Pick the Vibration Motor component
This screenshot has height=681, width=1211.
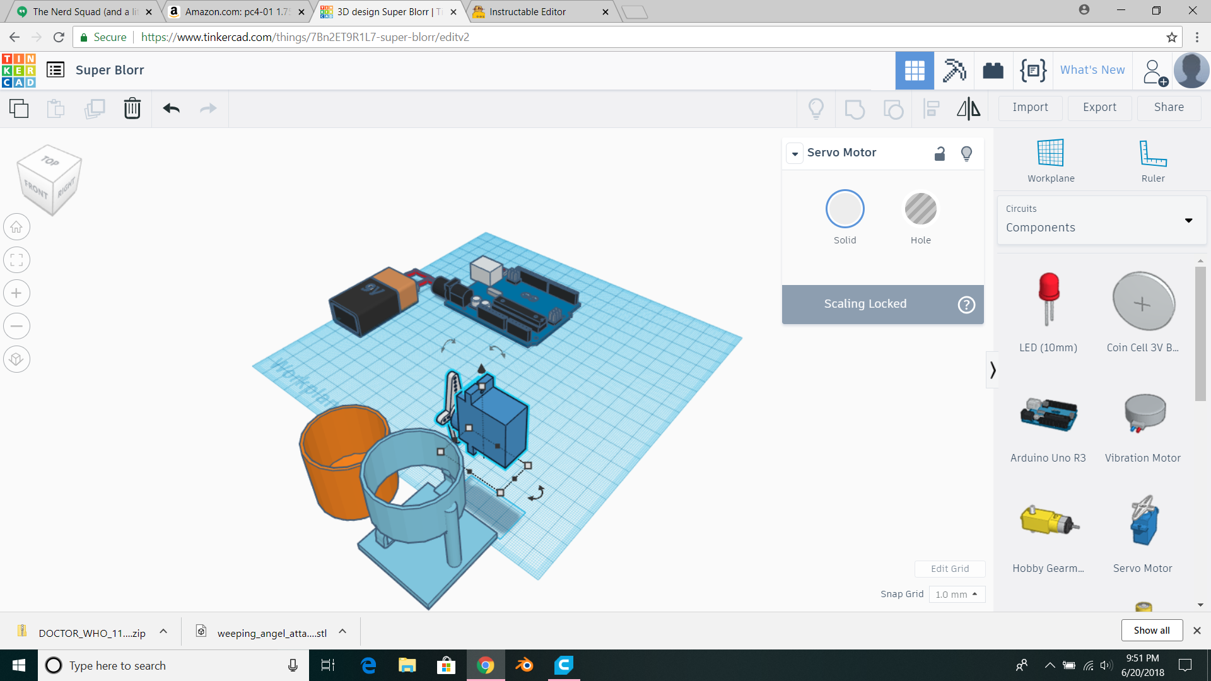tap(1143, 429)
